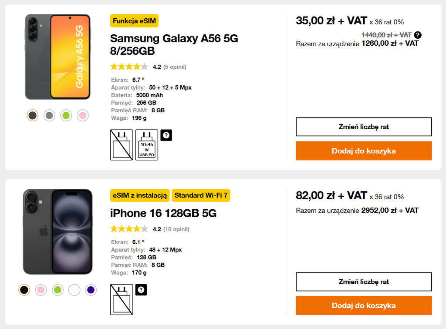This screenshot has height=329, width=446.
Task: Click the no-charger-included icon for Samsung Galaxy A56
Action: pos(122,145)
